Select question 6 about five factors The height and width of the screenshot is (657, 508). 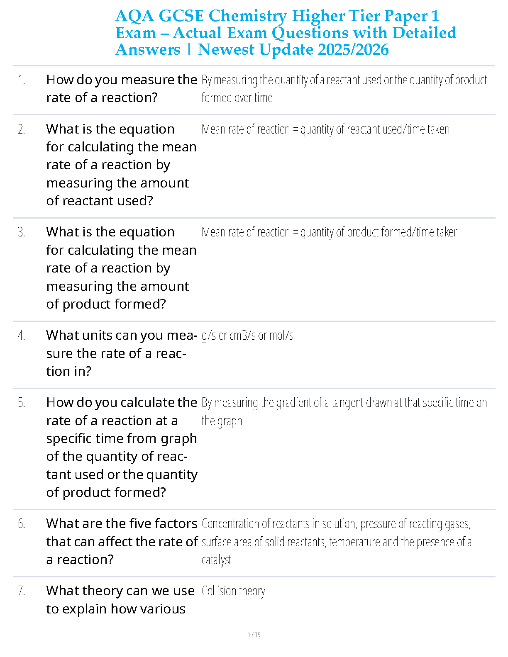pos(122,541)
